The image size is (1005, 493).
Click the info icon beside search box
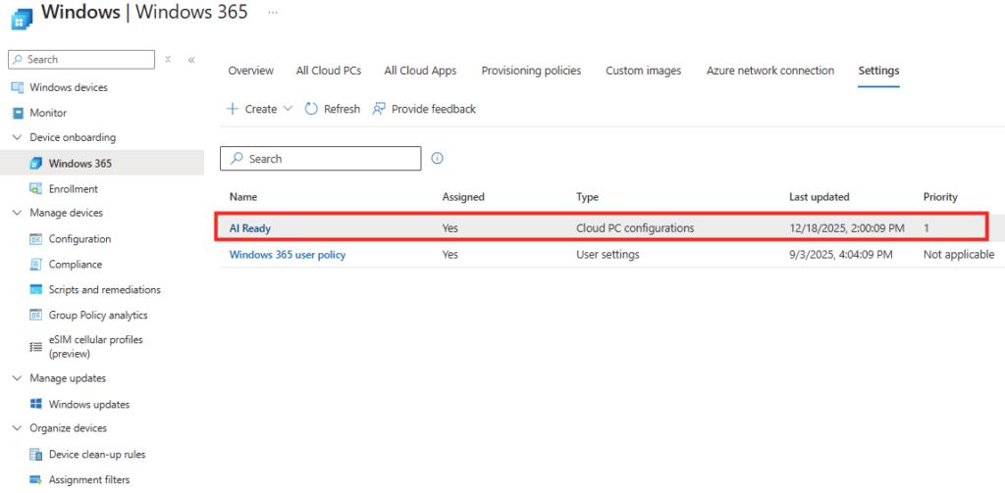point(438,158)
